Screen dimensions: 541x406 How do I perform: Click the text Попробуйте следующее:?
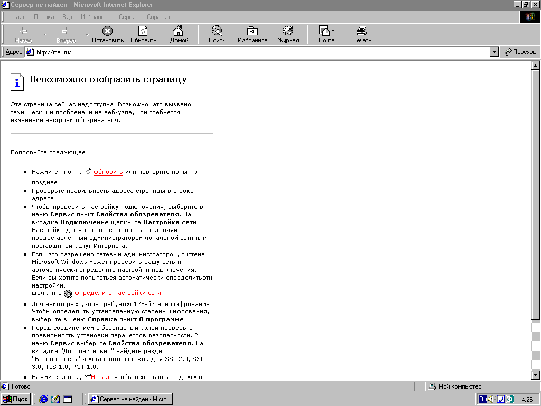(49, 152)
